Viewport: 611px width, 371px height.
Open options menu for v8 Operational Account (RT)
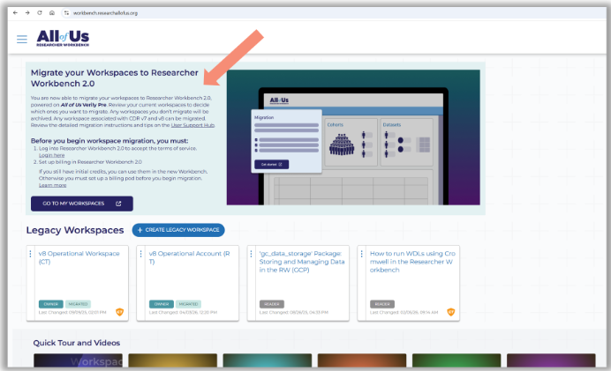pos(140,254)
